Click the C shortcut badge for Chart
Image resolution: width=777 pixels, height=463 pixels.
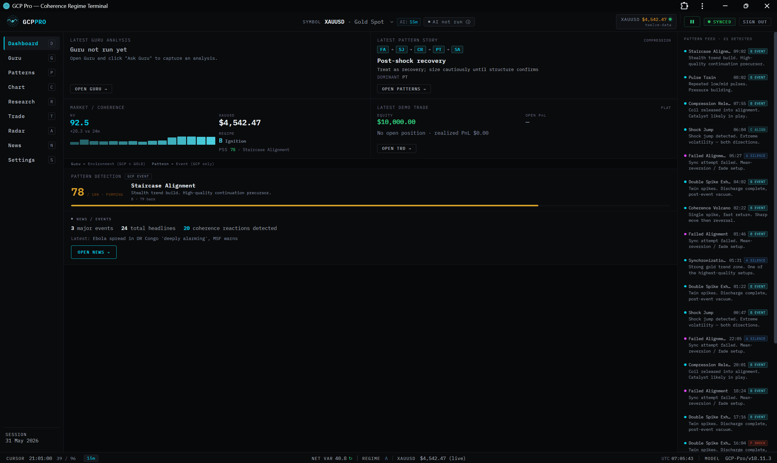tap(52, 87)
